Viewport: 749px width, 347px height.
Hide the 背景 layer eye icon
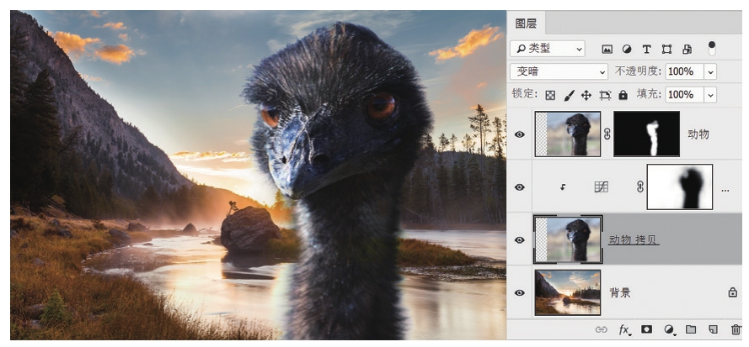click(x=519, y=292)
